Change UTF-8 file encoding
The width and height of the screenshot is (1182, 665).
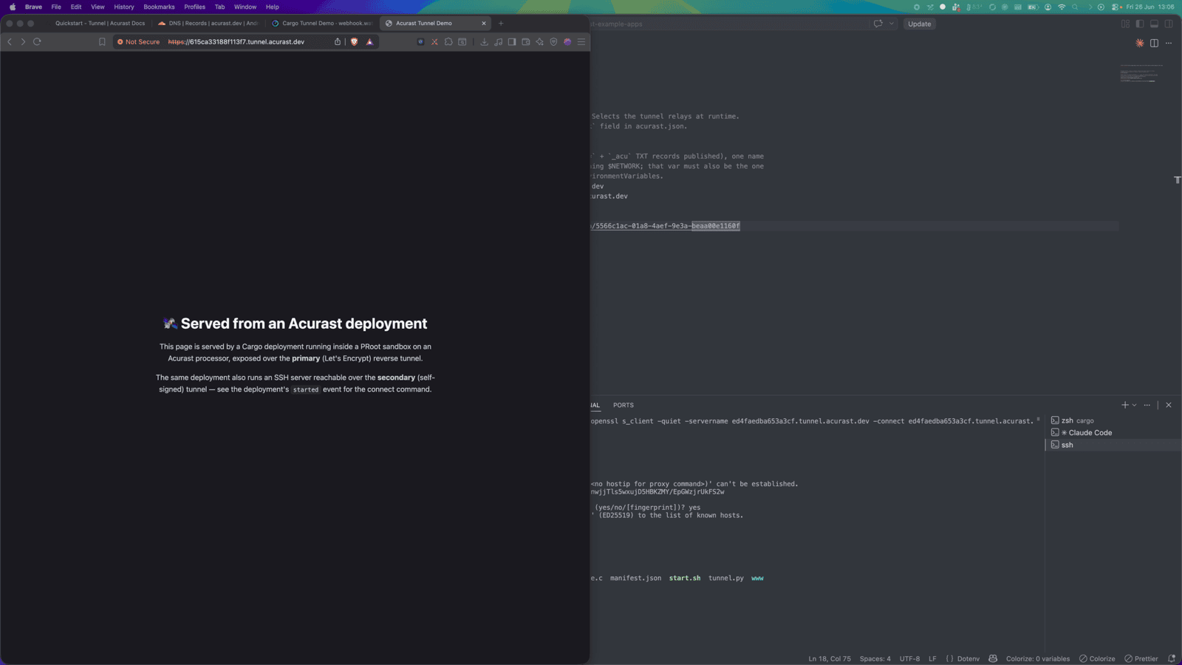(909, 658)
